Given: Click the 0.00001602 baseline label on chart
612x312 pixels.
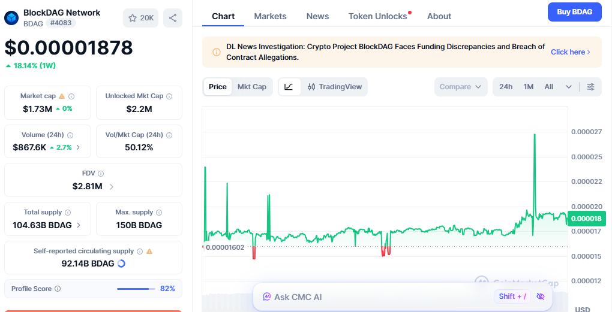Looking at the screenshot, I should coord(225,247).
